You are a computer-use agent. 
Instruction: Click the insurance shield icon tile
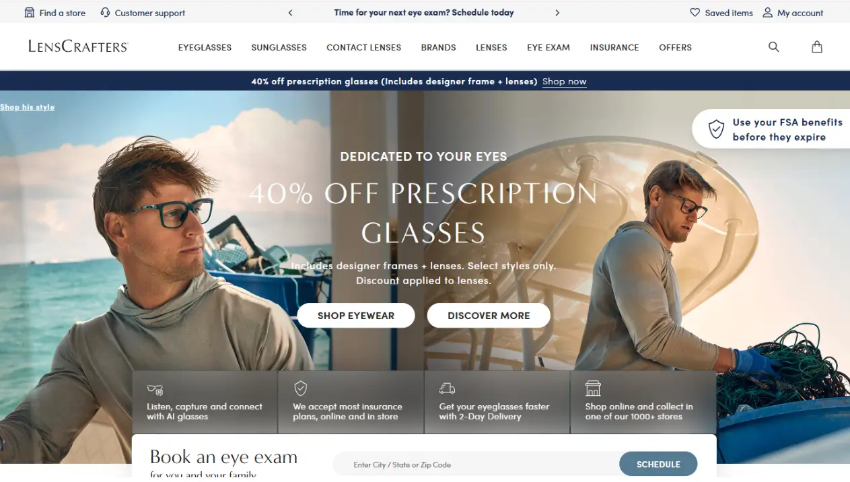tap(301, 388)
